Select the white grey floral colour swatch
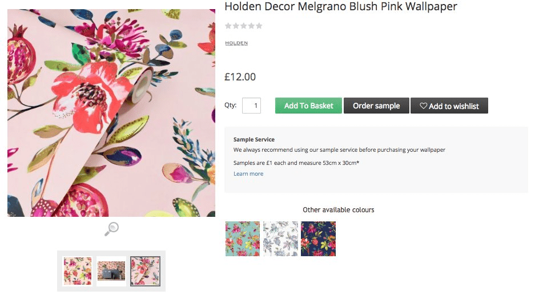 pyautogui.click(x=280, y=239)
